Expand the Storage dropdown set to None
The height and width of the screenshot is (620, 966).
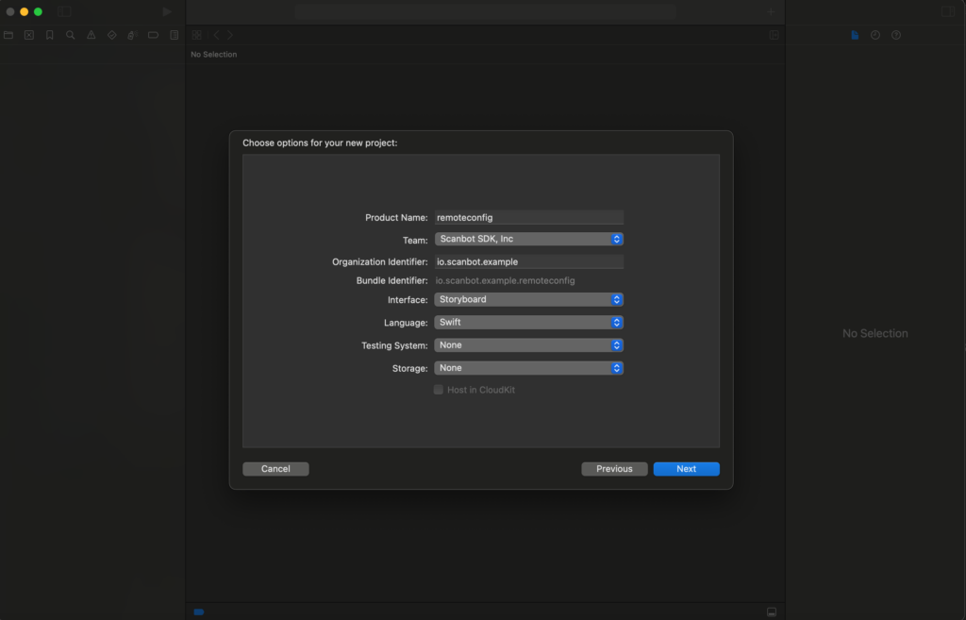pyautogui.click(x=528, y=368)
